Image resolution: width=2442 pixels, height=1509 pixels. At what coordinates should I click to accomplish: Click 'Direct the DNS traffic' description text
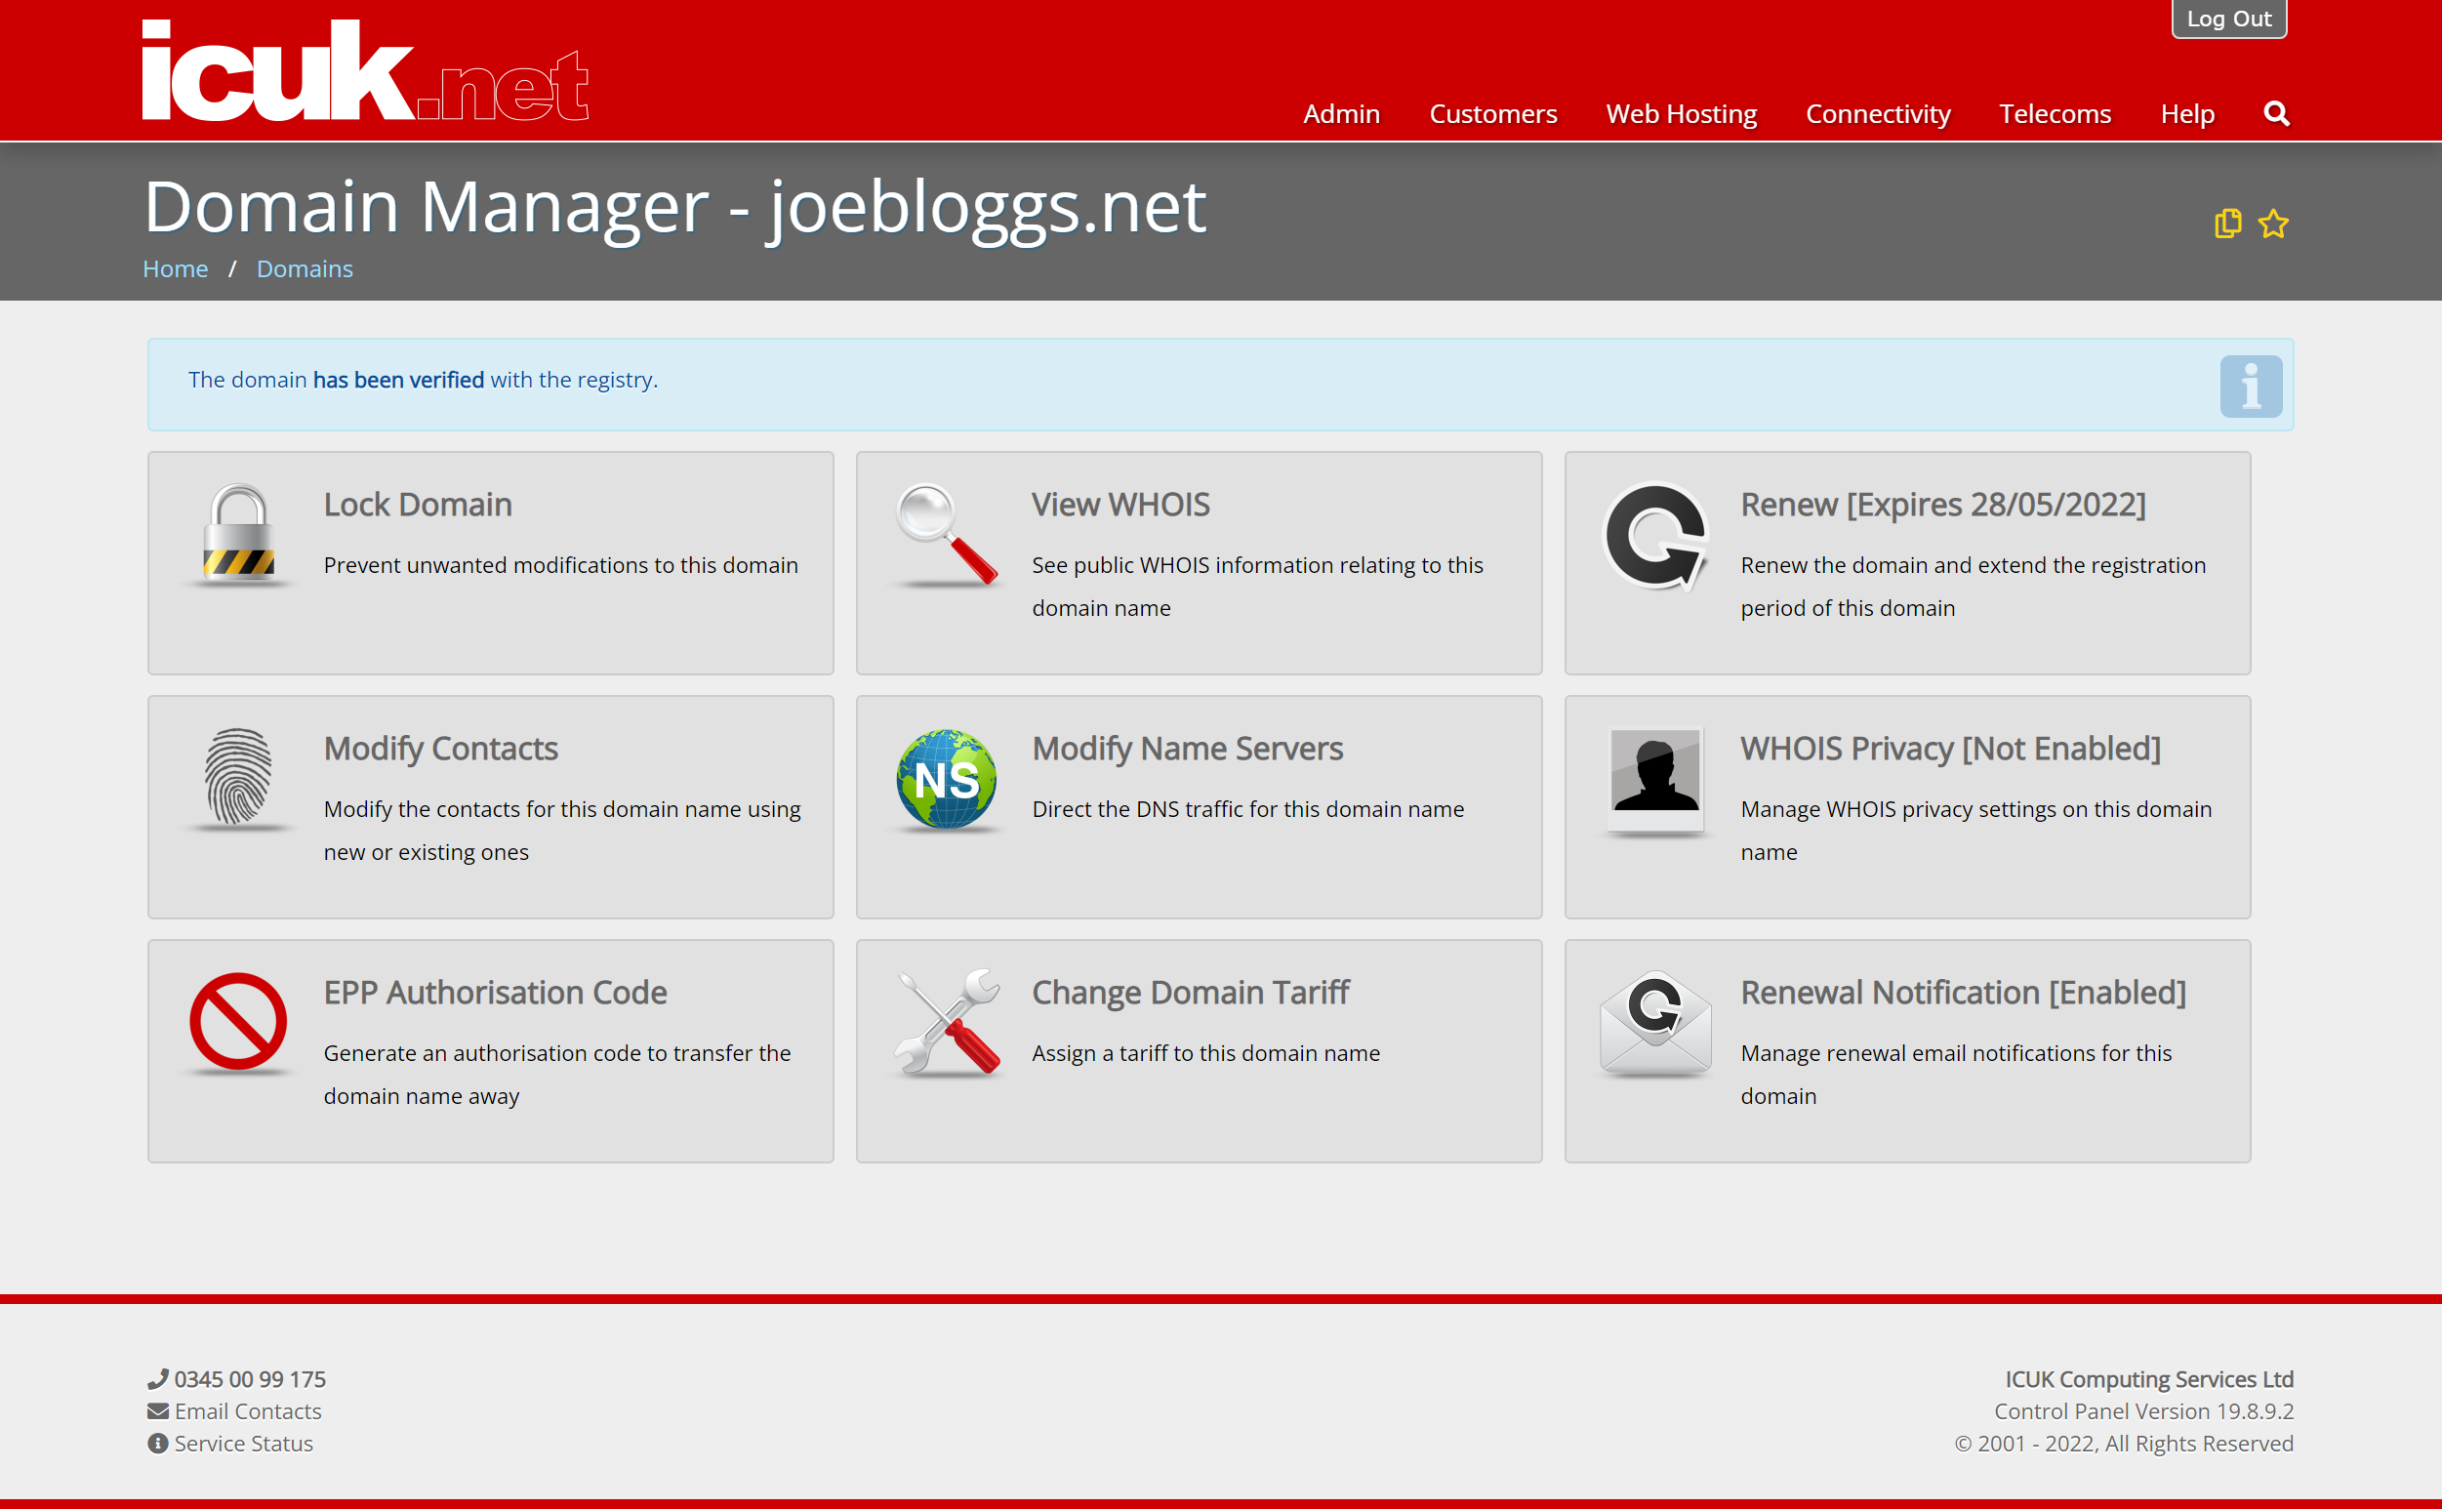tap(1247, 808)
